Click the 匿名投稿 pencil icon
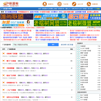 pyautogui.click(x=88, y=27)
